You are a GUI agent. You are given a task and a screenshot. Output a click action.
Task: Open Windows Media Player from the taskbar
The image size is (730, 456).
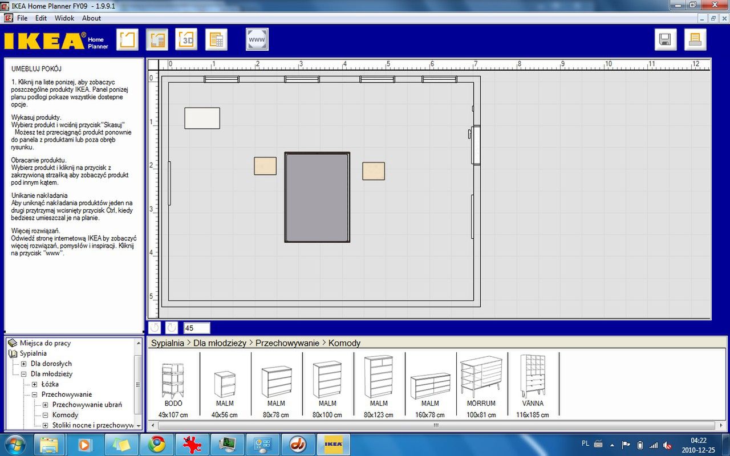click(x=85, y=444)
